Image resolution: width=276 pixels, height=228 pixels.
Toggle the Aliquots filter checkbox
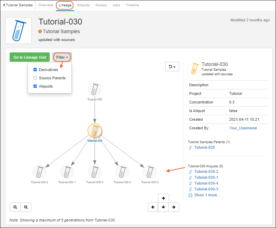35,86
